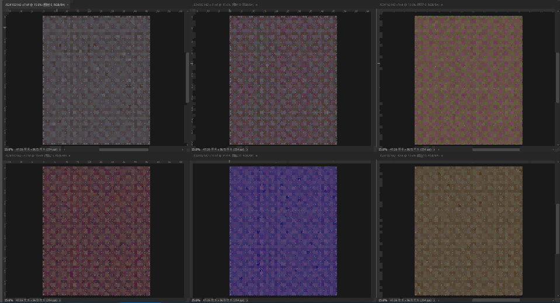Image resolution: width=560 pixels, height=303 pixels.
Task: Click the top-right document's 15.6% zoom field
Action: [x=384, y=150]
